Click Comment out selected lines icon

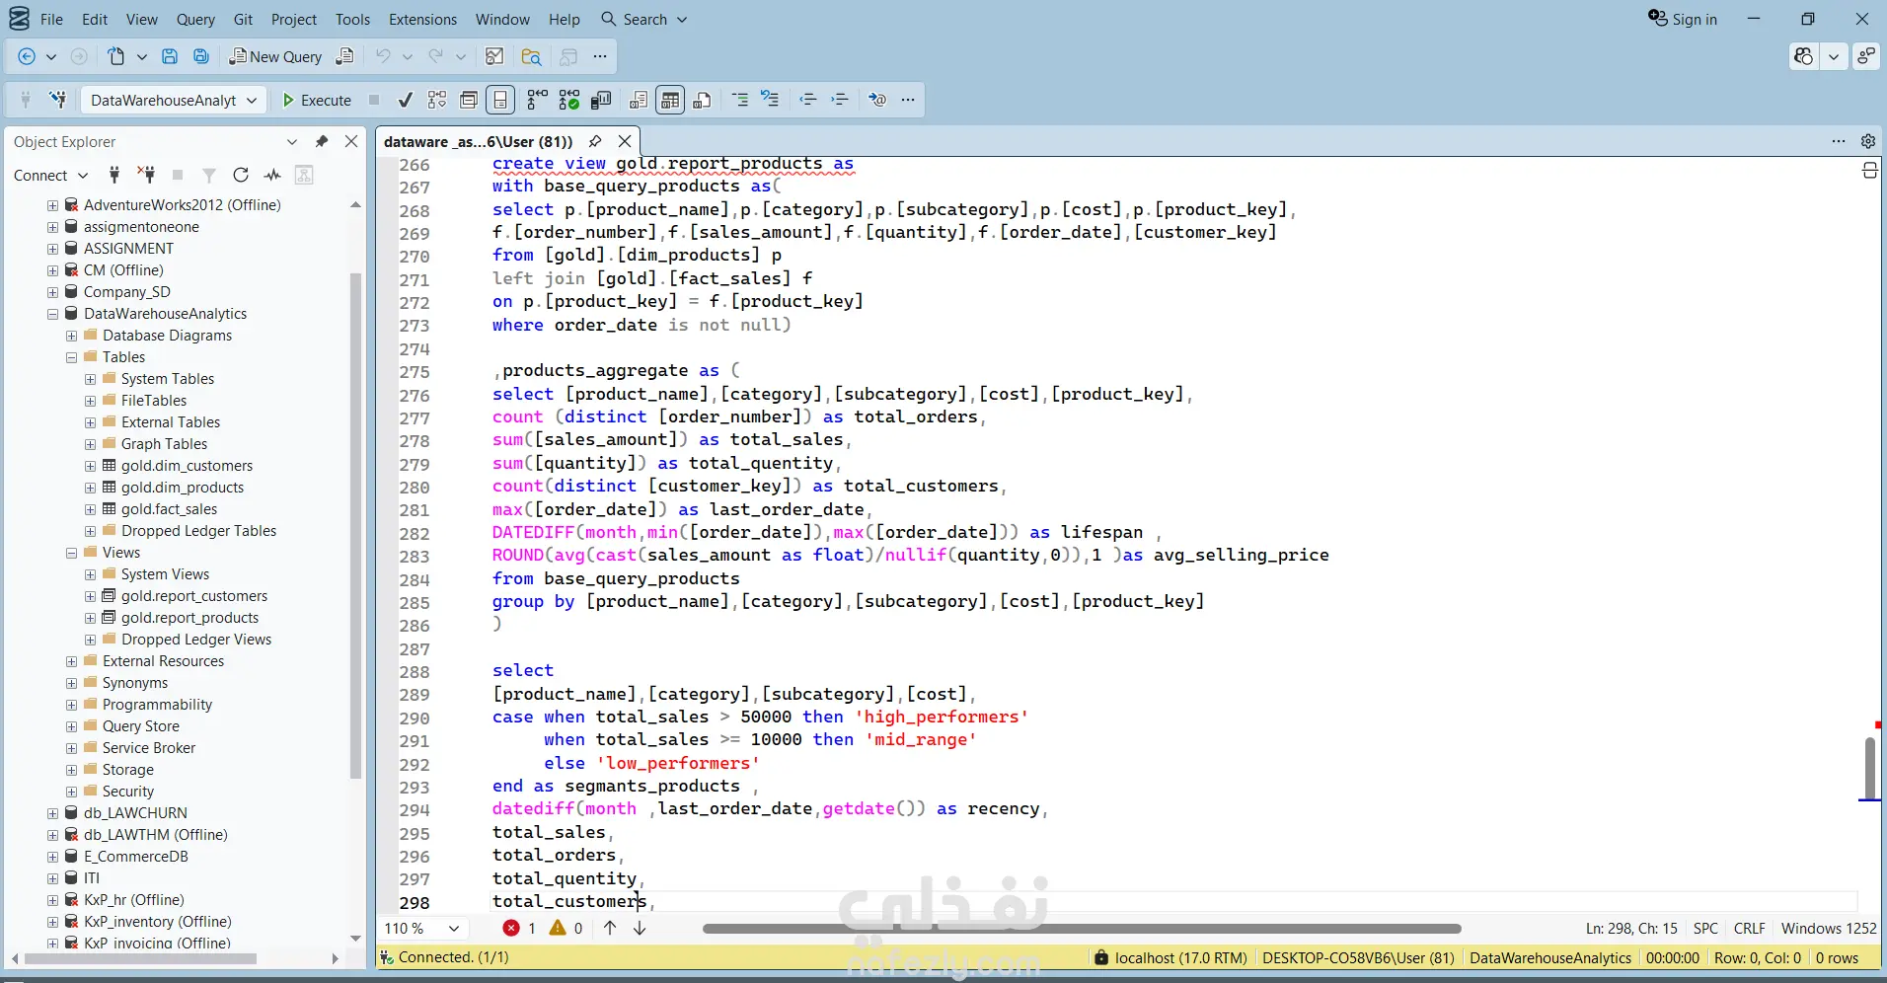pyautogui.click(x=740, y=100)
